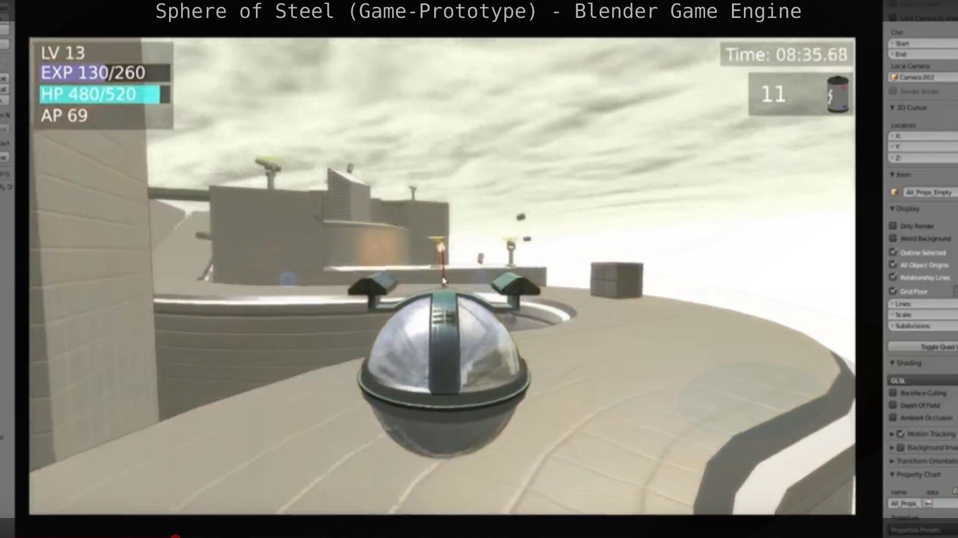Viewport: 958px width, 538px height.
Task: Enable the World Background checkbox
Action: click(x=893, y=239)
